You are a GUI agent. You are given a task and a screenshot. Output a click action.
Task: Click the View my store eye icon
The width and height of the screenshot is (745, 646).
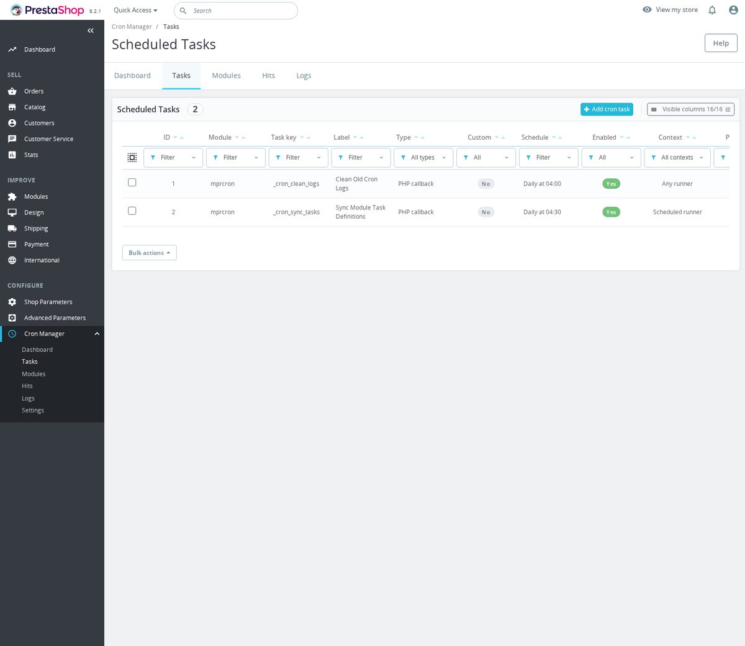(x=647, y=10)
